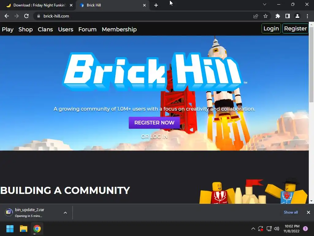
Task: Open the tab search chevron
Action: pyautogui.click(x=265, y=4)
